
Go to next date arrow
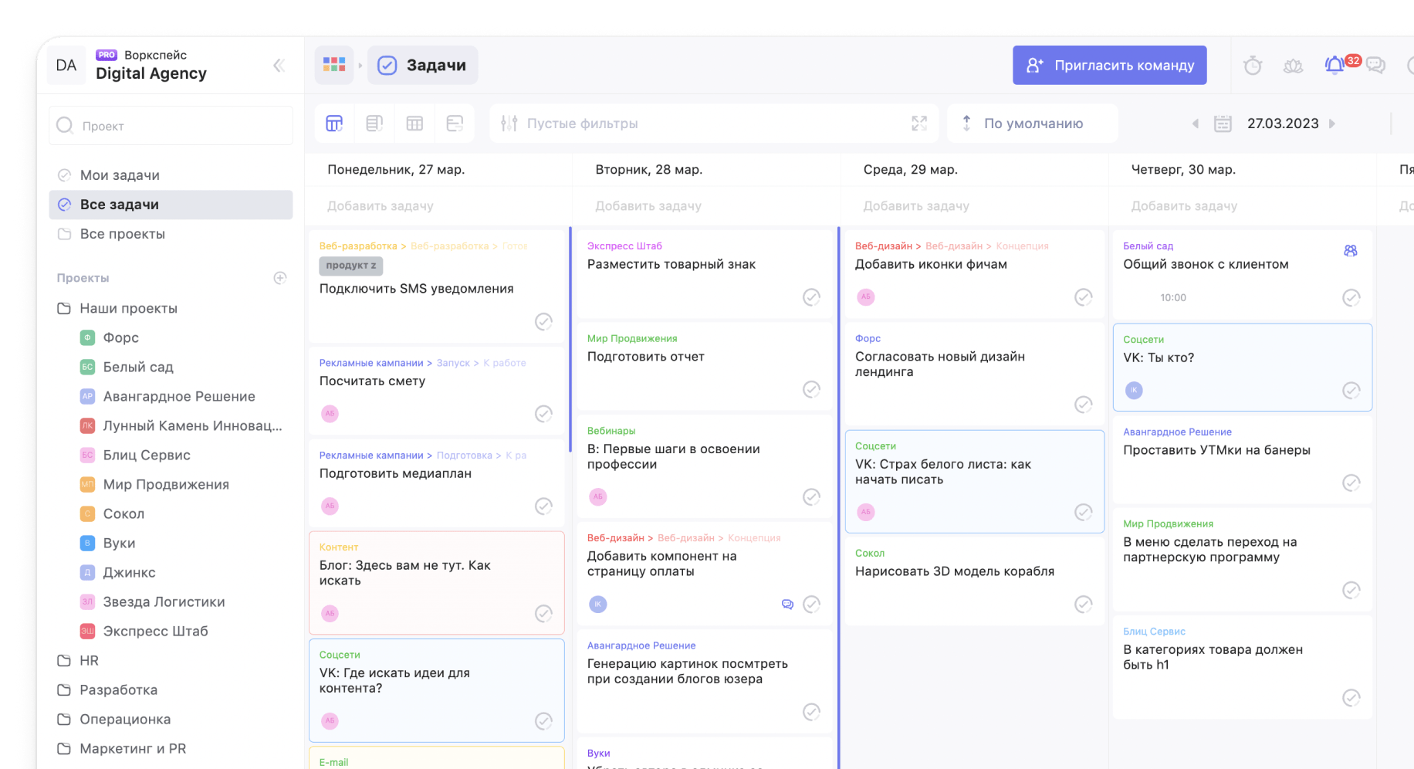point(1332,124)
